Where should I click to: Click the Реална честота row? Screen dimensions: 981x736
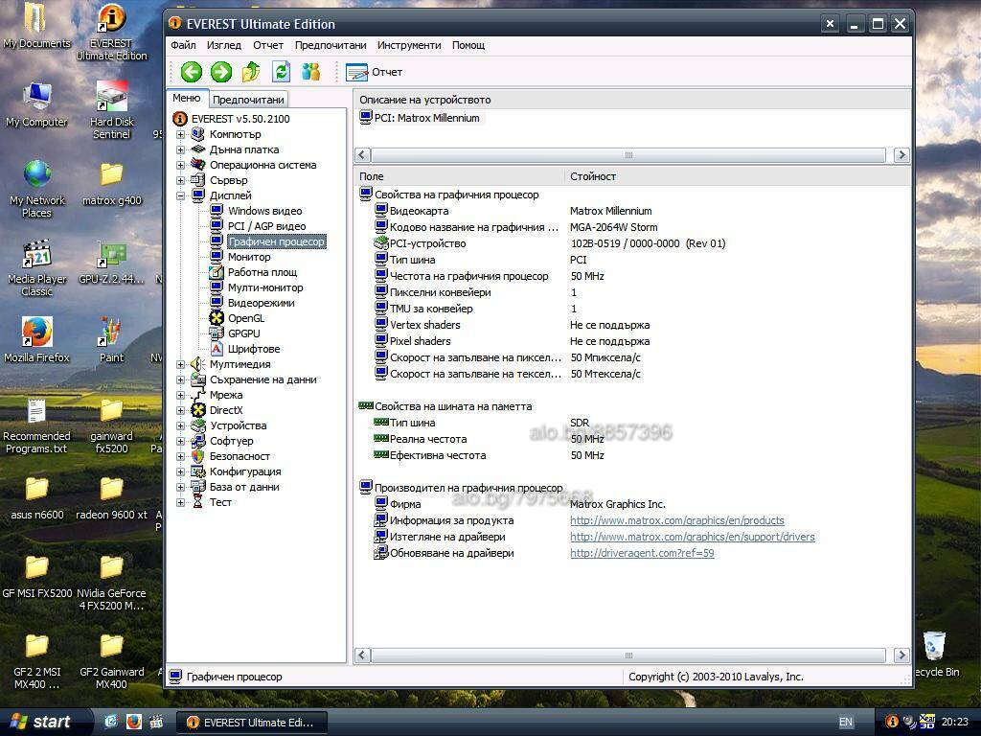632,439
